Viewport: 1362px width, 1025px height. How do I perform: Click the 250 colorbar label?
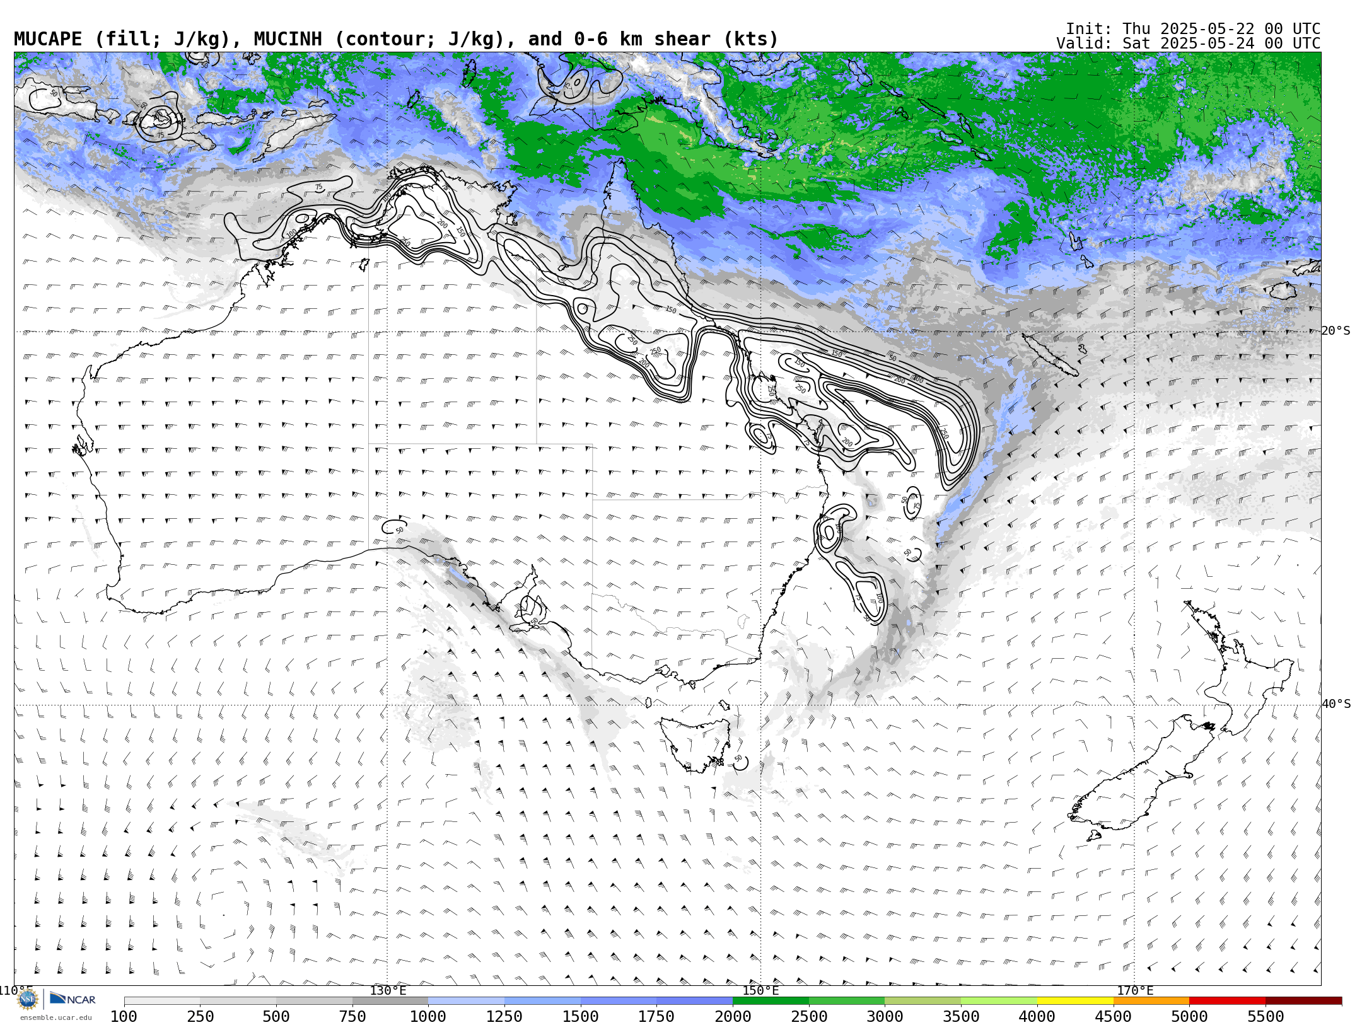tap(200, 1016)
